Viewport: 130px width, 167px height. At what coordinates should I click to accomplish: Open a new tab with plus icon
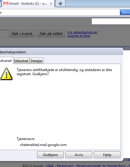pyautogui.click(x=60, y=4)
